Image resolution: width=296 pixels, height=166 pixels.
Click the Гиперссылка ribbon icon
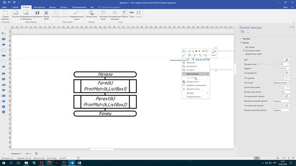click(x=91, y=14)
